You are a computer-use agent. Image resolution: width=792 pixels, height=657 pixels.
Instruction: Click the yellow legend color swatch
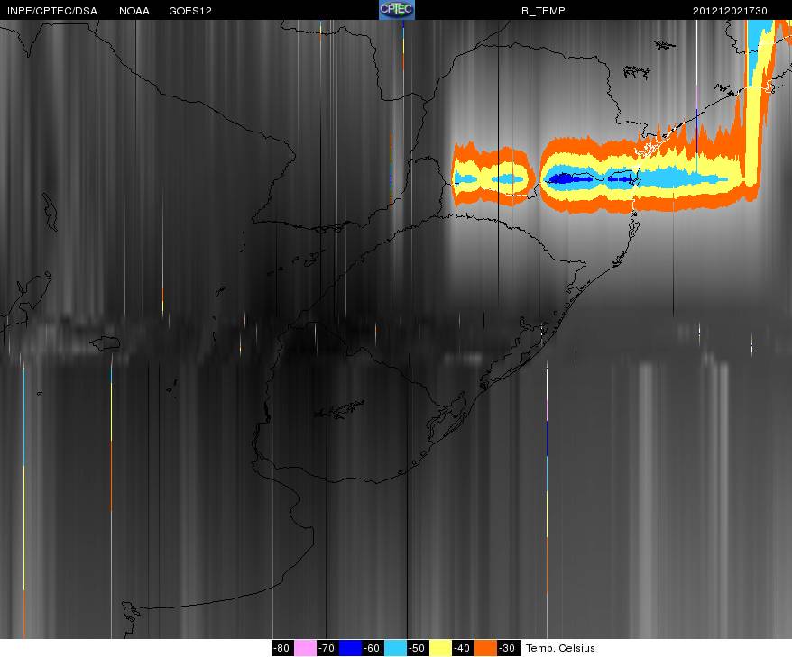click(440, 648)
